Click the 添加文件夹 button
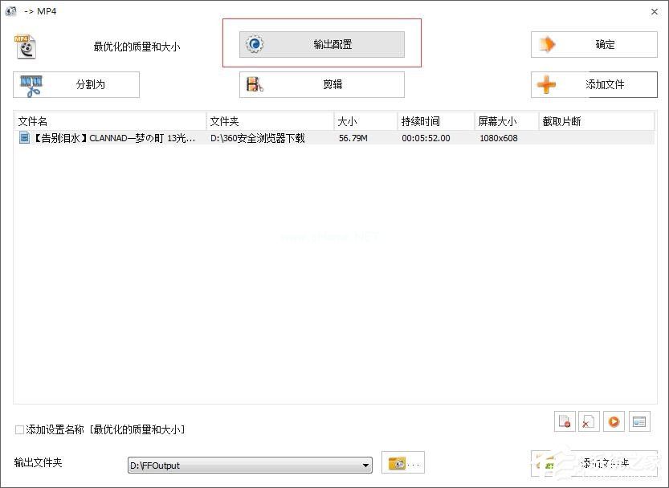 (x=598, y=463)
